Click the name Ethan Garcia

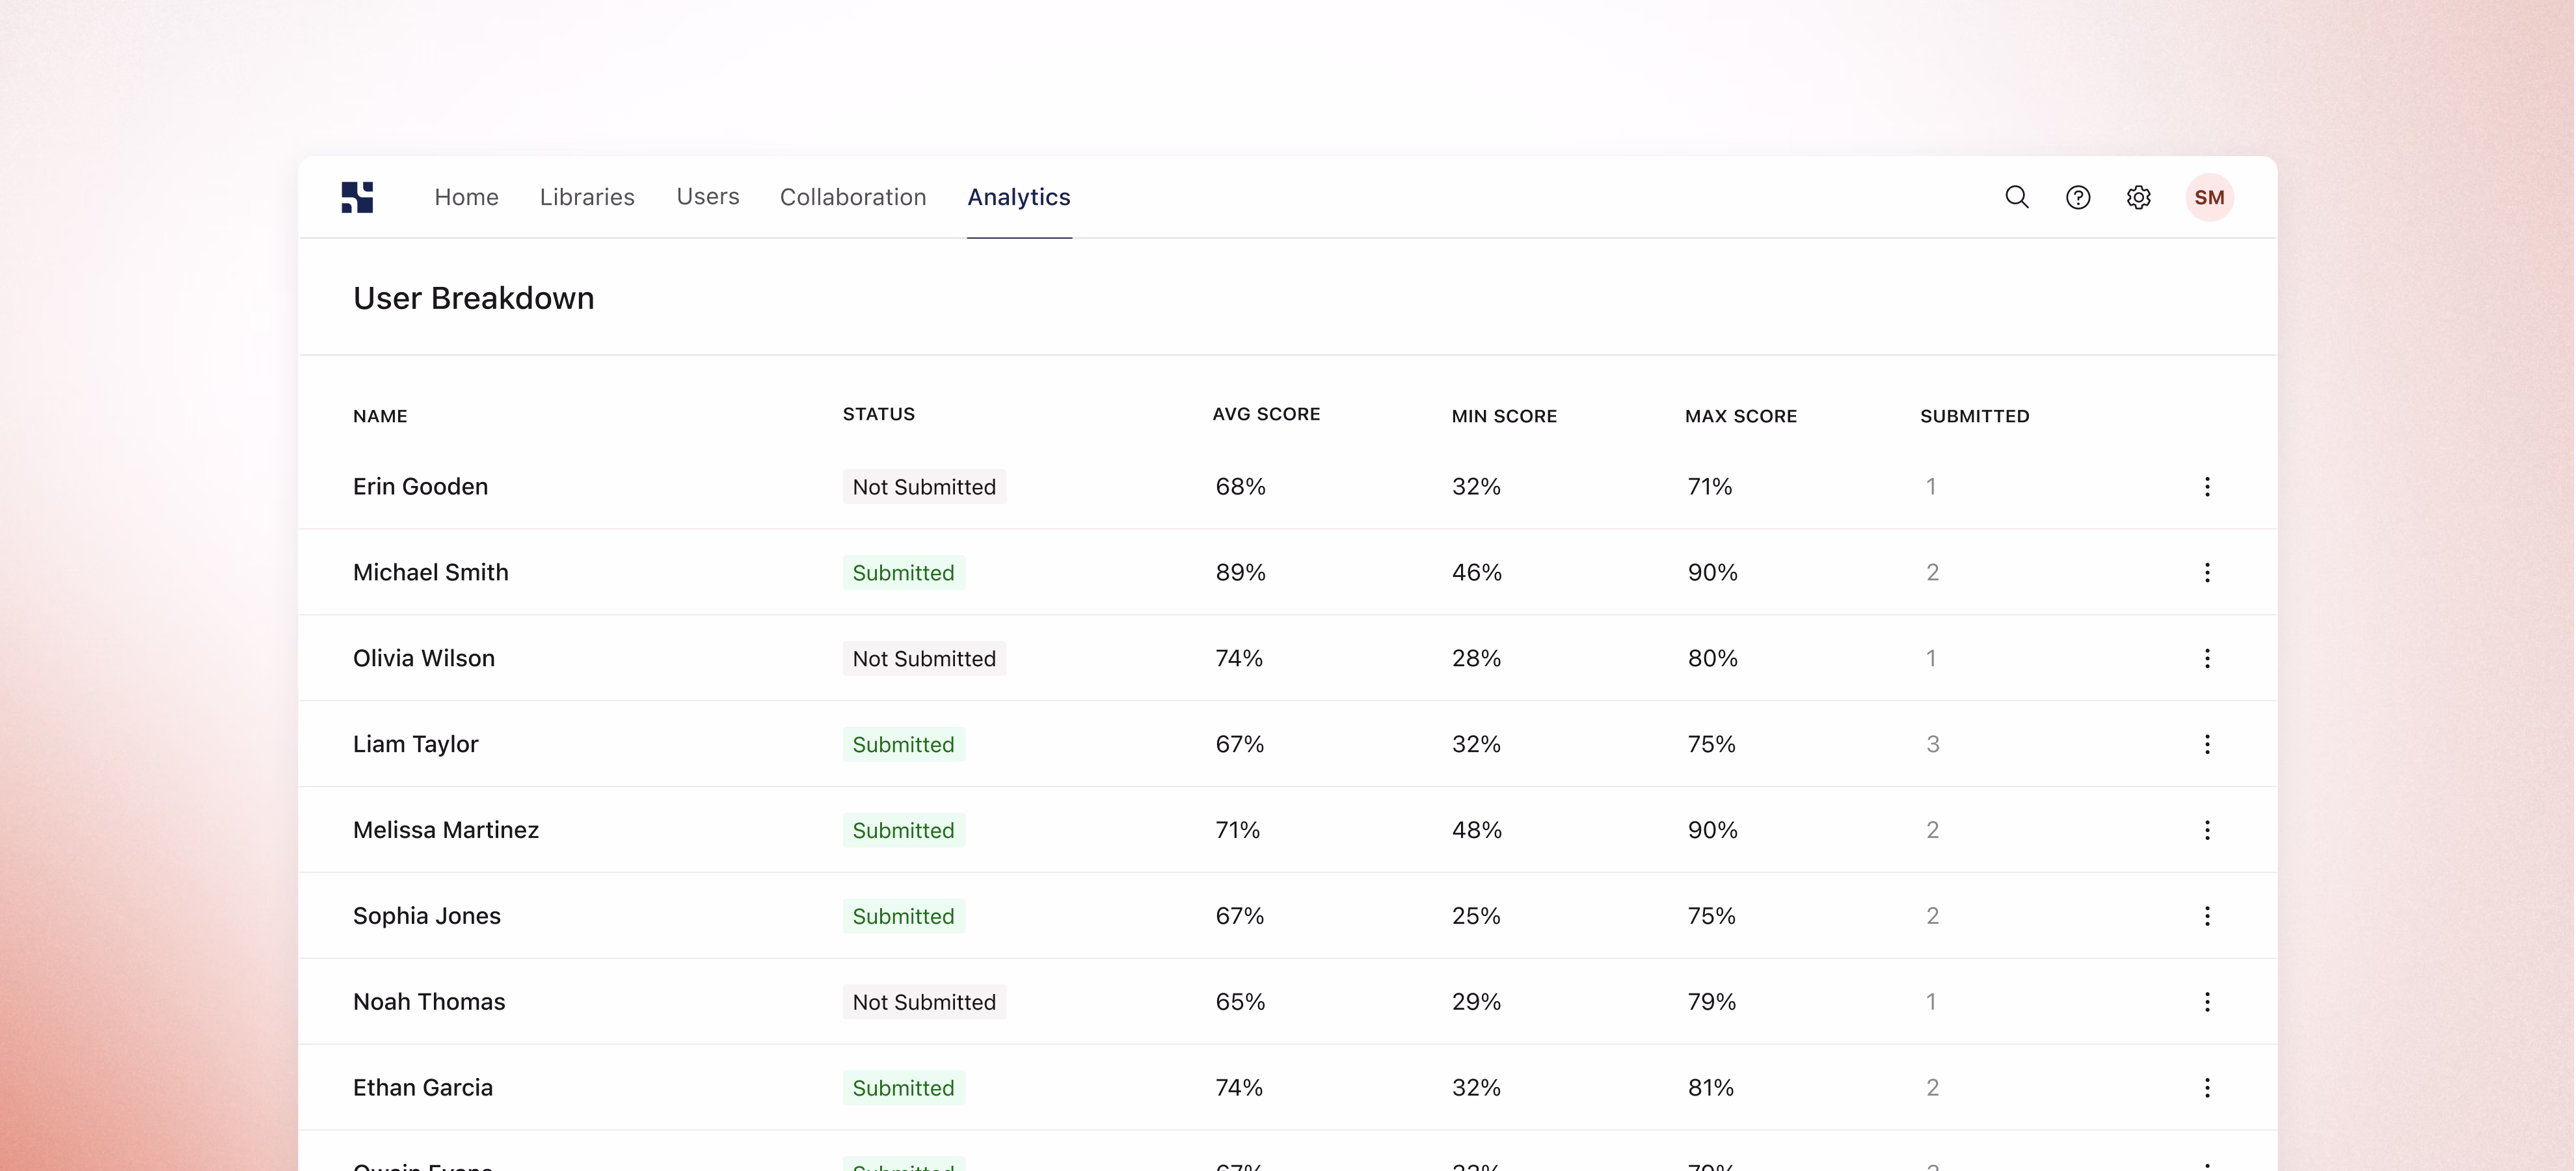[x=423, y=1089]
